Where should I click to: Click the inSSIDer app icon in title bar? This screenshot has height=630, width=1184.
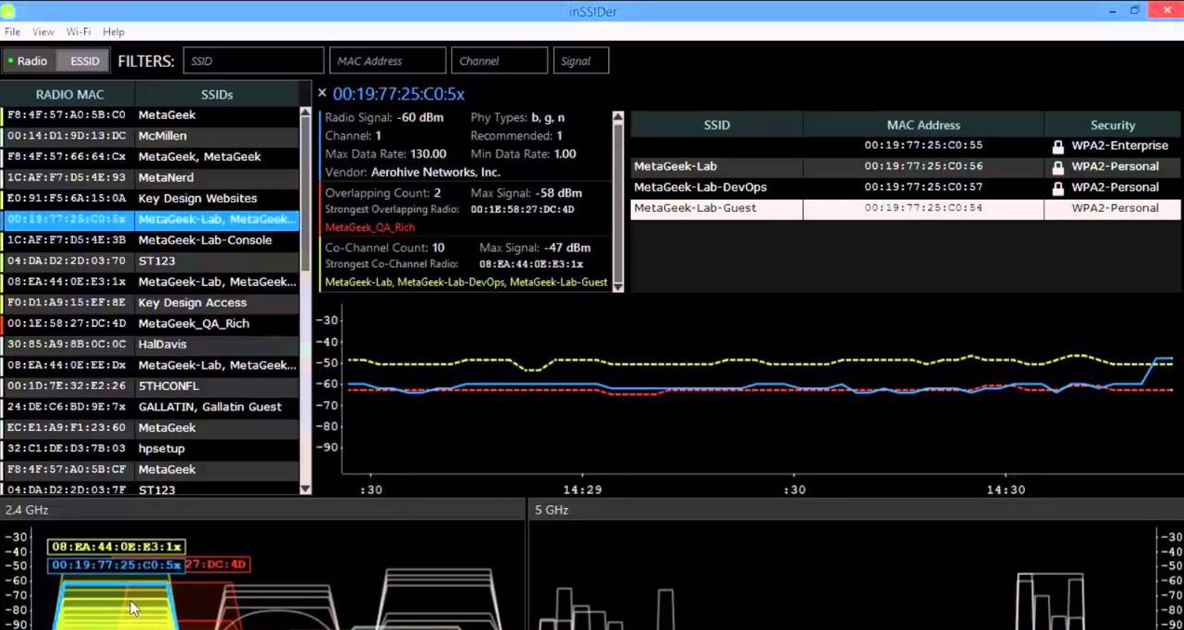click(x=8, y=10)
